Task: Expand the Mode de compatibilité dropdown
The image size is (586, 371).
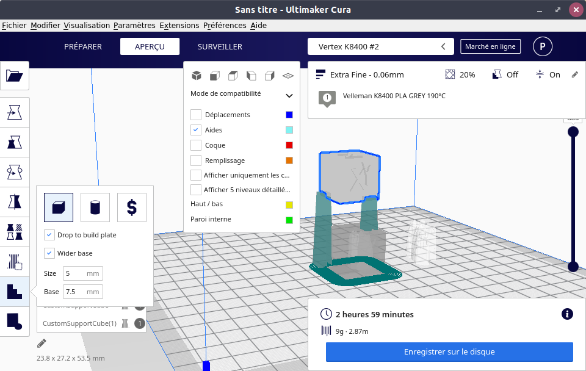Action: pos(289,95)
